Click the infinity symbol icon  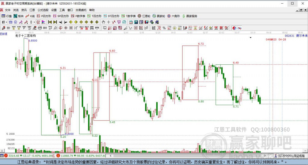[x=240, y=28]
